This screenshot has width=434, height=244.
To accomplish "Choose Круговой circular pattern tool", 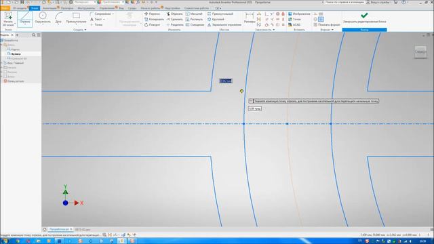I will (216, 20).
